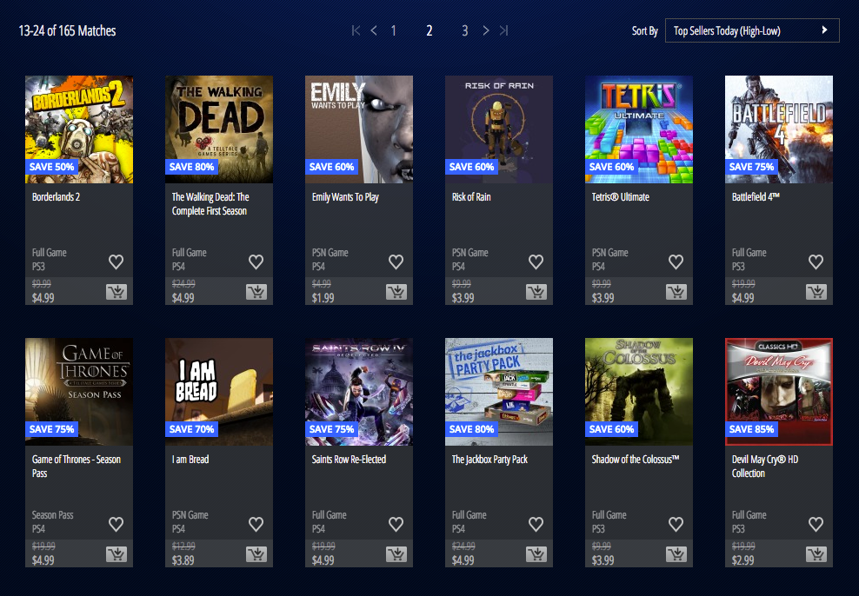Viewport: 859px width, 596px height.
Task: Select page 1 in pagination
Action: [x=393, y=31]
